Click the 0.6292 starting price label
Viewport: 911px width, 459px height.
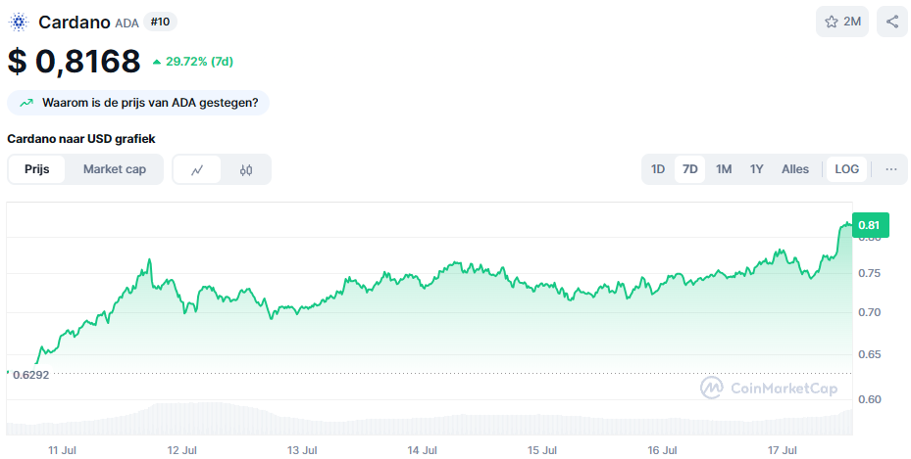click(30, 375)
